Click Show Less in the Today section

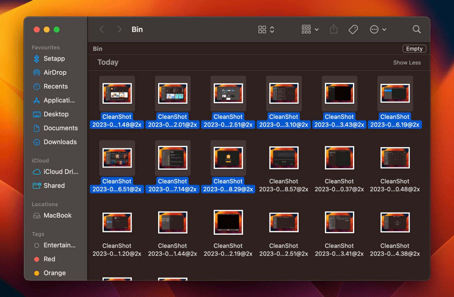407,62
